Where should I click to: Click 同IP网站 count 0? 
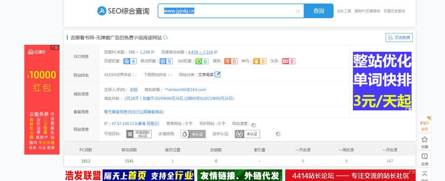(219, 124)
